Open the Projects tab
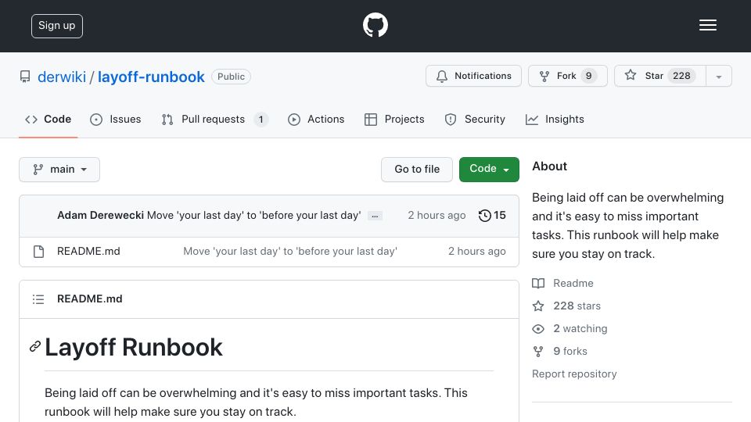 (394, 119)
